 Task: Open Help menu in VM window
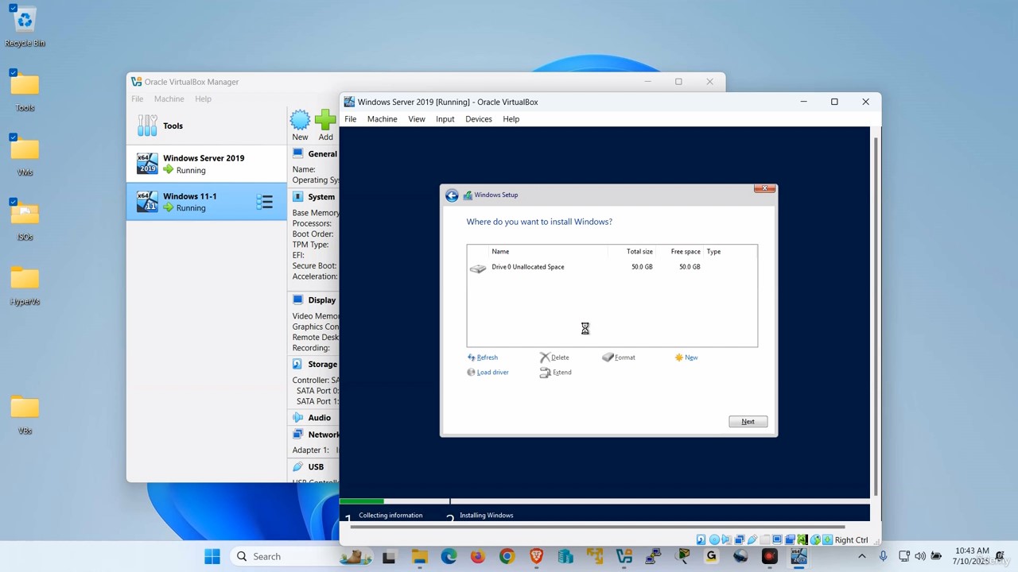click(511, 119)
